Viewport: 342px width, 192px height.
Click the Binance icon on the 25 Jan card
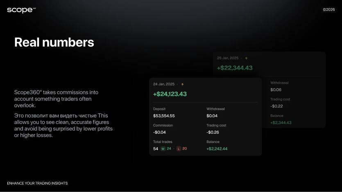point(246,58)
